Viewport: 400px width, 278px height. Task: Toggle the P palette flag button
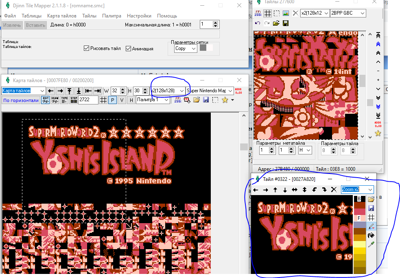click(x=112, y=100)
